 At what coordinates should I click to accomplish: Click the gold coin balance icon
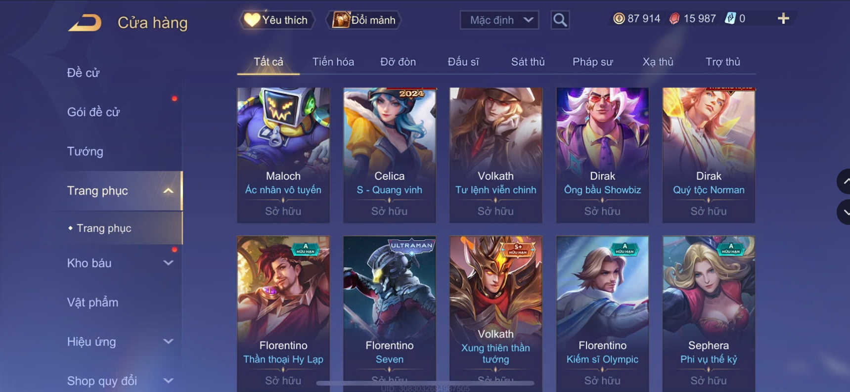[x=619, y=19]
